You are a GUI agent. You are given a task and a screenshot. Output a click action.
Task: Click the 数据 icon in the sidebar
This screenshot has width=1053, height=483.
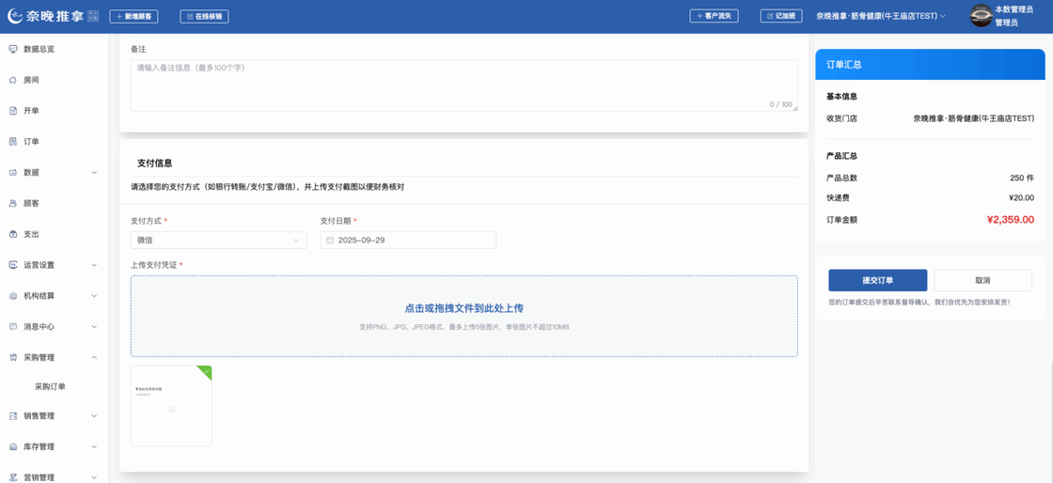pyautogui.click(x=13, y=172)
